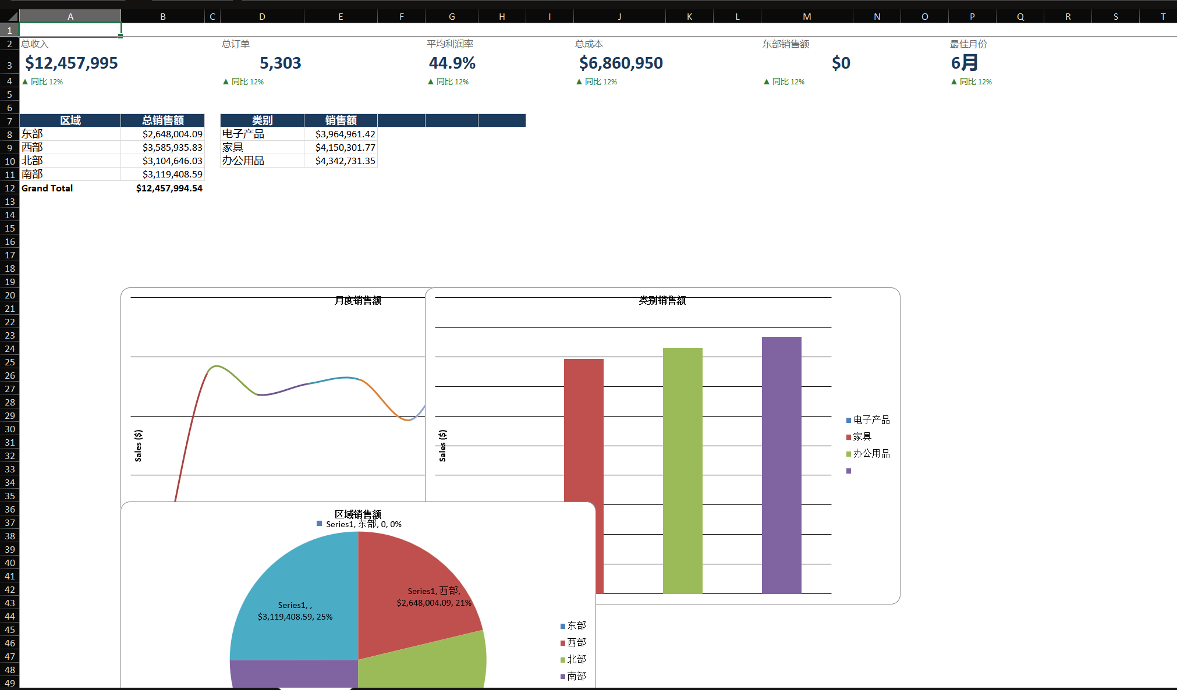
Task: Click the 总成本 label
Action: [589, 44]
